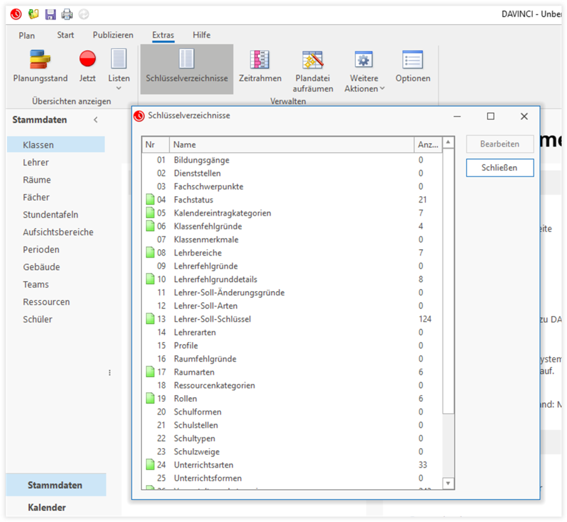The width and height of the screenshot is (567, 522).
Task: Collapse the Stammdaten sidebar panel chevron
Action: click(96, 120)
